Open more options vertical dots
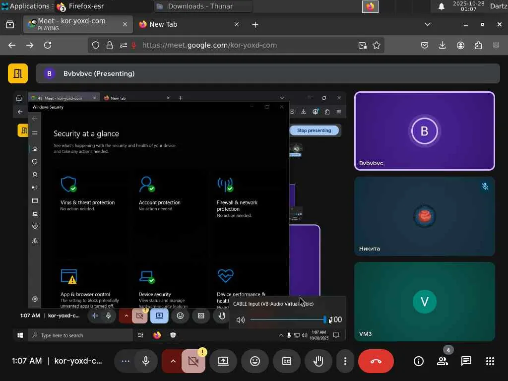 345,361
